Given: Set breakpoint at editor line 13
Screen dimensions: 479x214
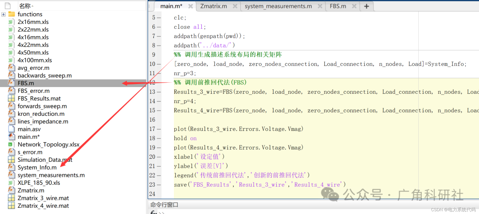Looking at the screenshot, I should (x=159, y=92).
